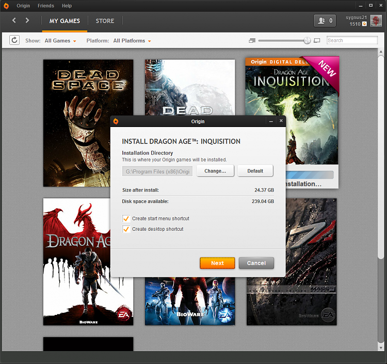Open the friends list counter button
Screen dimensions: 387x364
pos(325,21)
